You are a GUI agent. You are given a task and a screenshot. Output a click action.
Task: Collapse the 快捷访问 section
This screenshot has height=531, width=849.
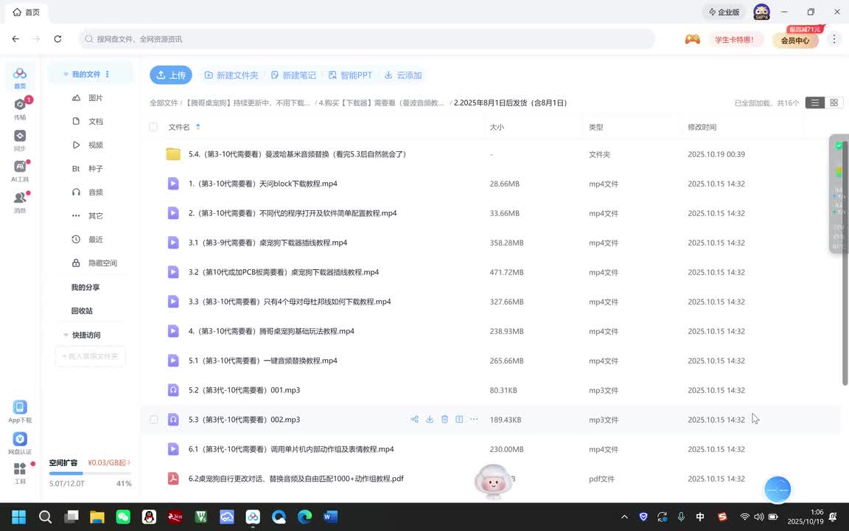(x=66, y=335)
